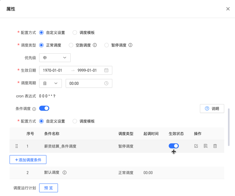Open the clock time picker icon
The height and width of the screenshot is (196, 235).
pyautogui.click(x=106, y=83)
